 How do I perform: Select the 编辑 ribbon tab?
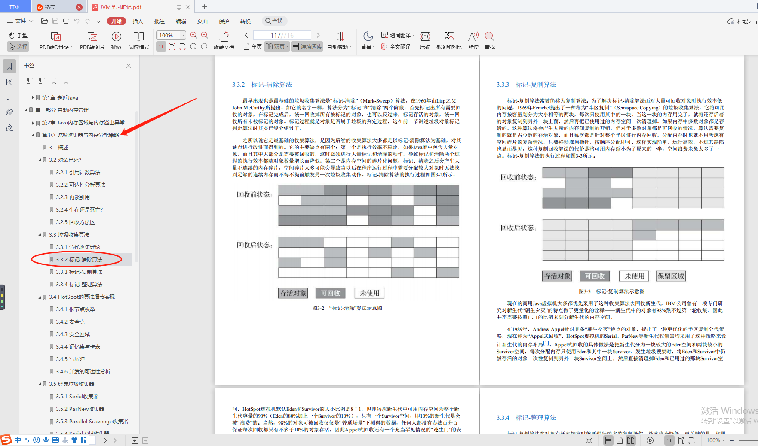pyautogui.click(x=181, y=21)
